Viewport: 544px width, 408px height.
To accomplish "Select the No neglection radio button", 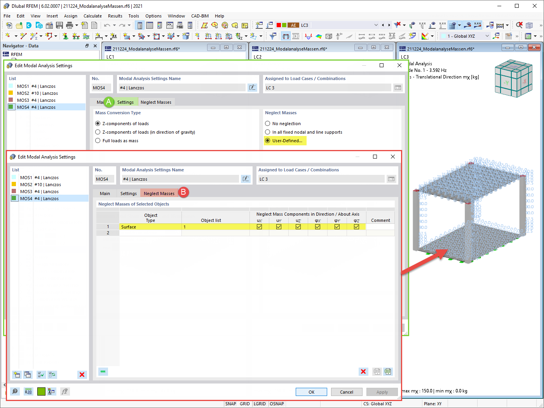I will pyautogui.click(x=267, y=123).
